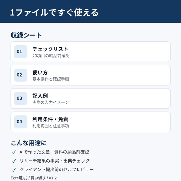
Task: Select the 利用条件・免責 card
Action: pos(90,122)
